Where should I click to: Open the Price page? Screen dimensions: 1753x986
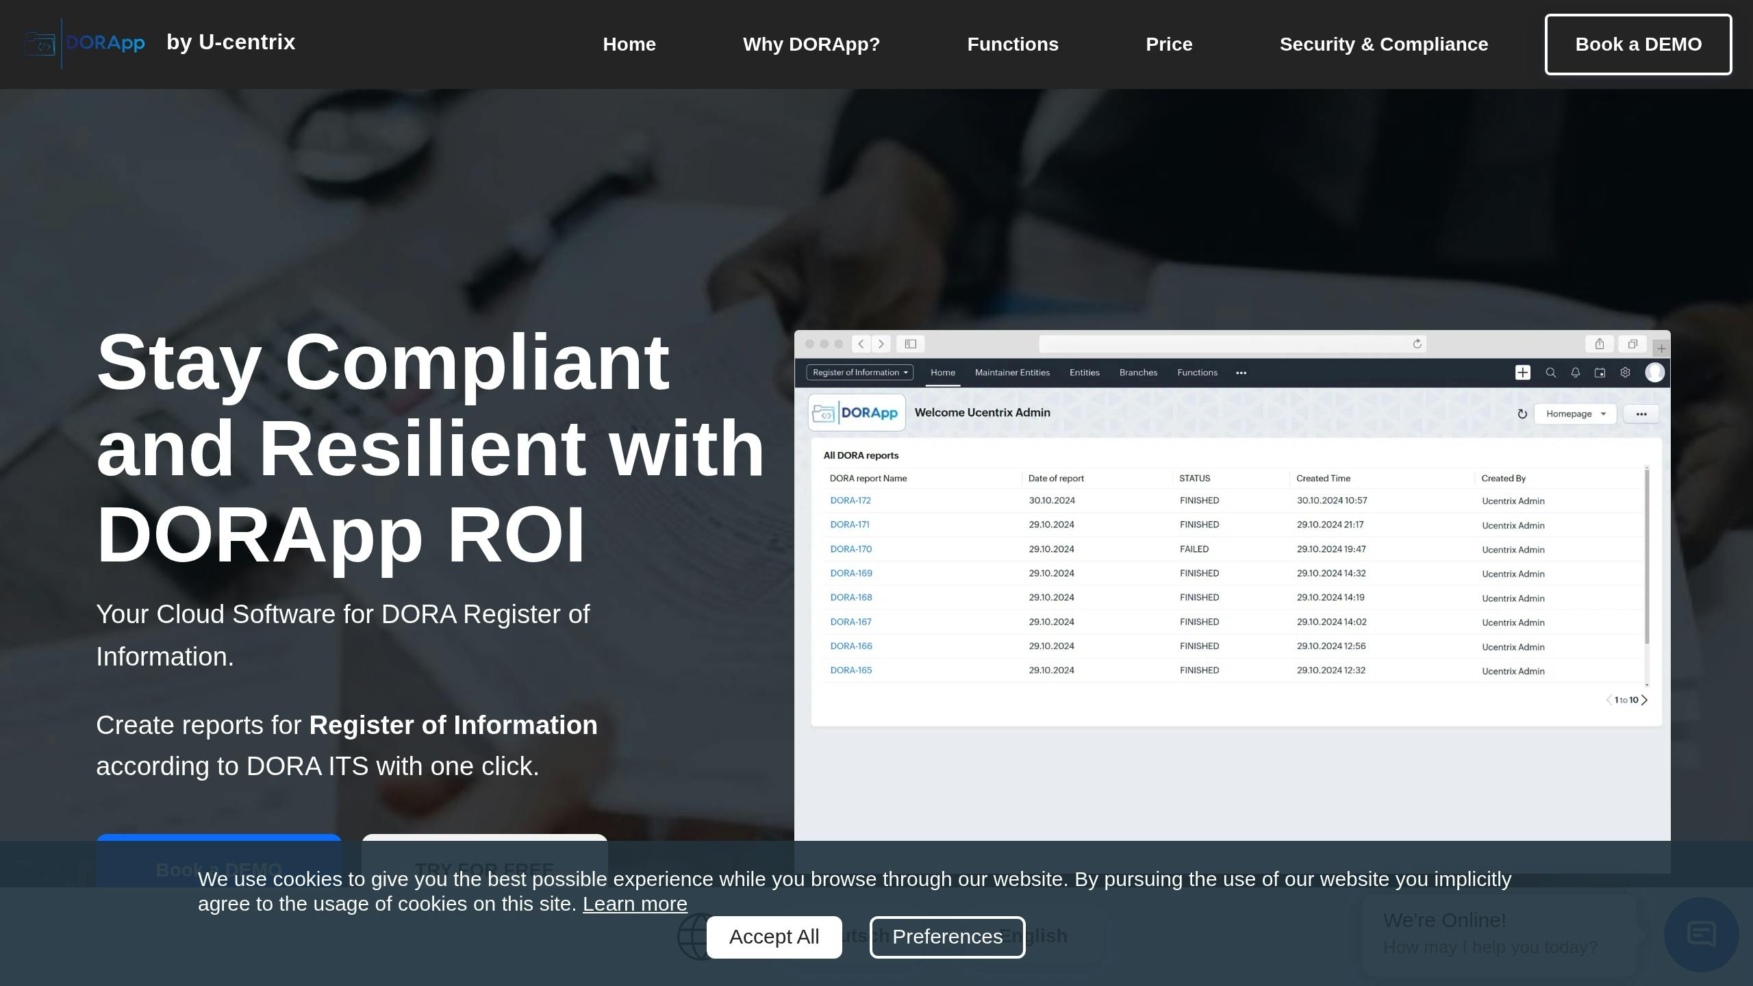[1169, 45]
